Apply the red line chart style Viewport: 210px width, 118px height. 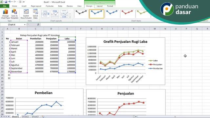127,14
